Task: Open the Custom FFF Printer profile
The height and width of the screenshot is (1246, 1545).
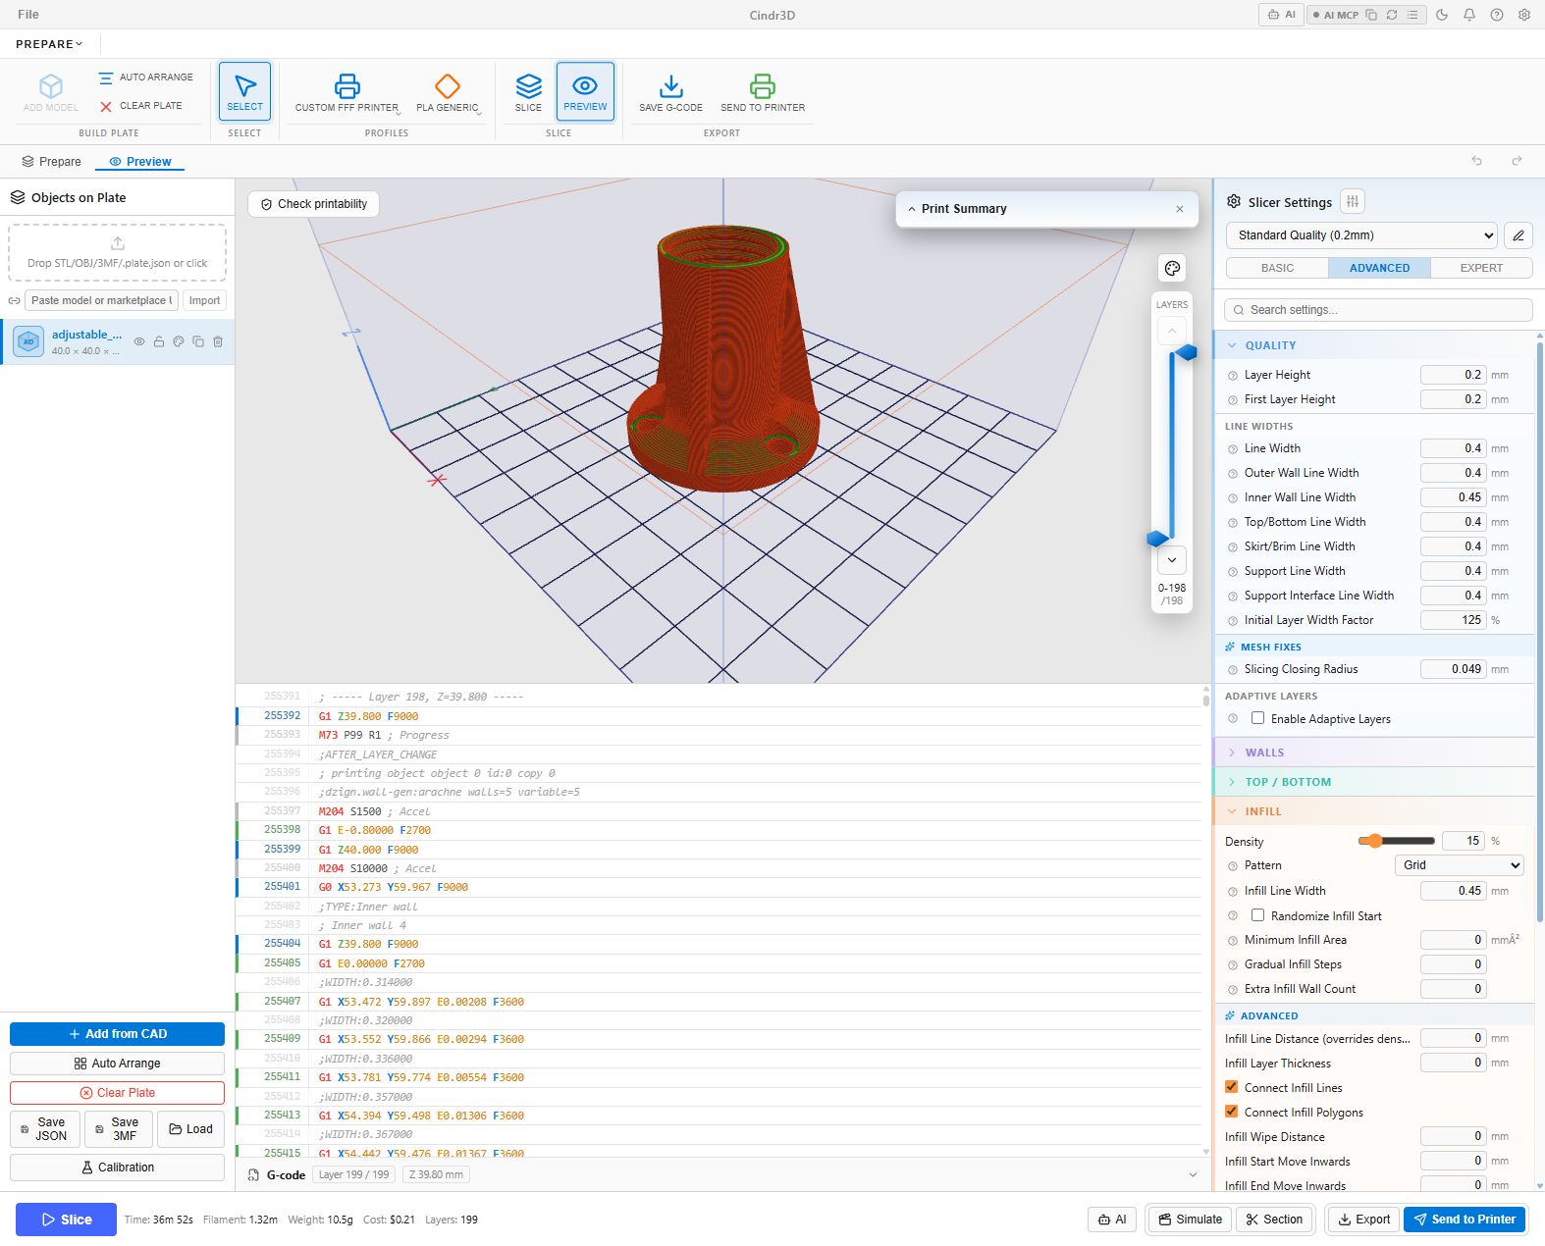Action: (x=346, y=91)
